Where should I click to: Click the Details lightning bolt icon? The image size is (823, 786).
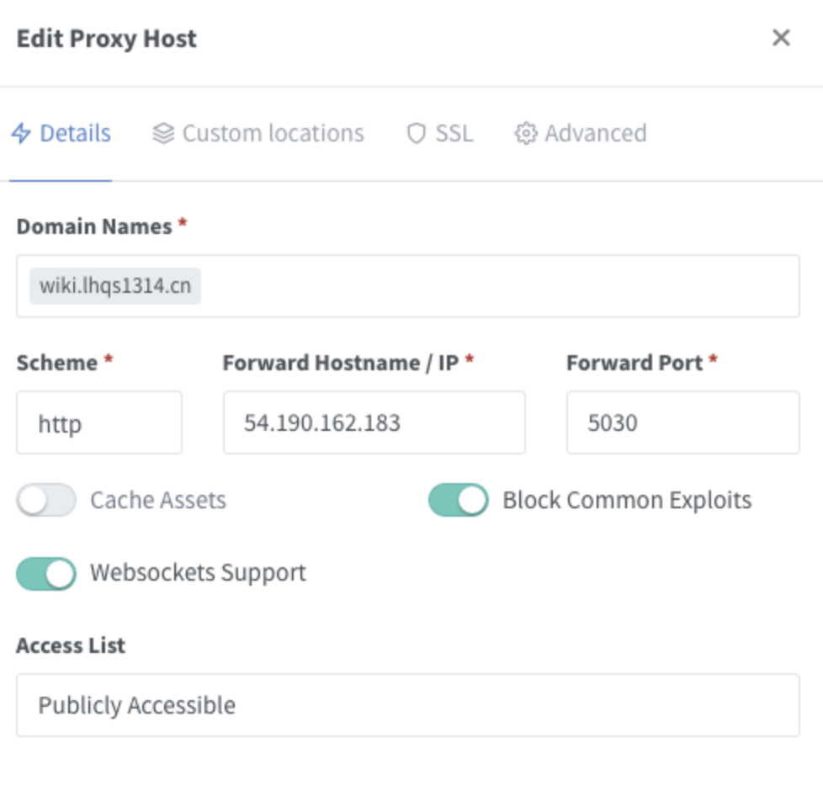tap(21, 134)
